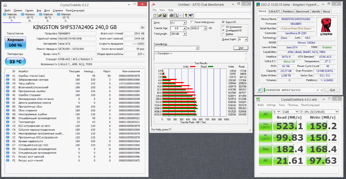
Task: Open the Settings menu in CrystalDiskMark
Action: coord(271,105)
